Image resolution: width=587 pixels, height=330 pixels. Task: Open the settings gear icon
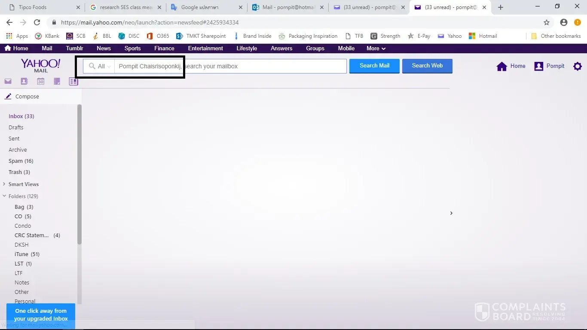pos(578,66)
